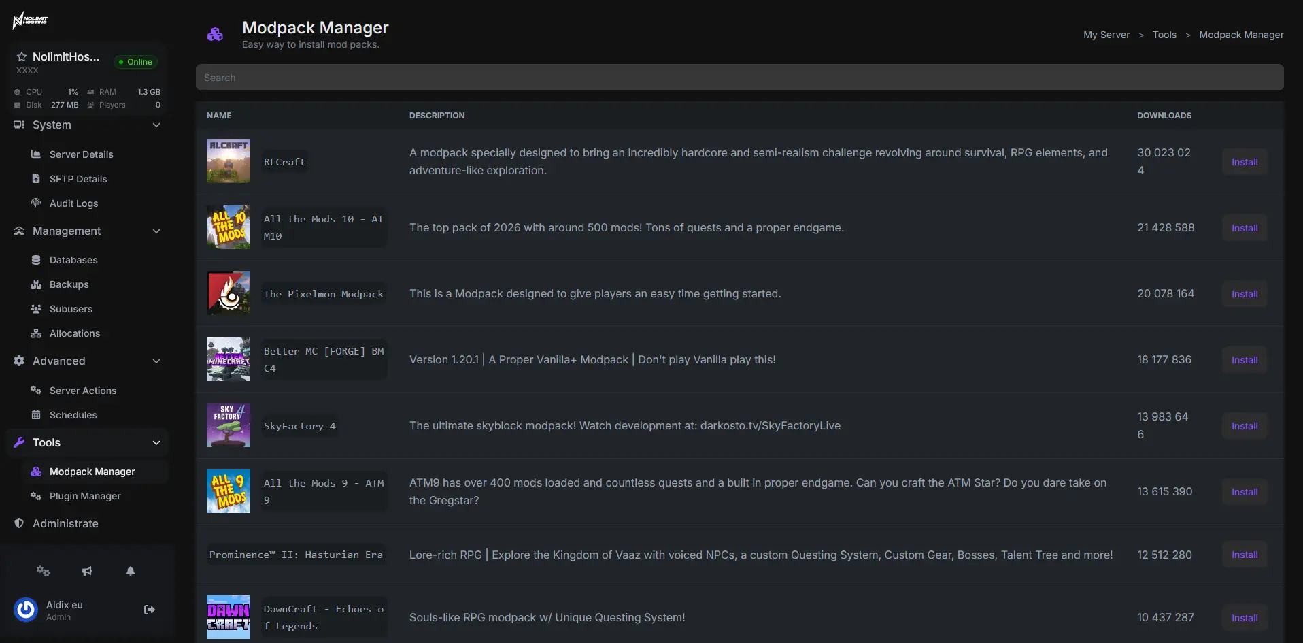
Task: Click the Management section icon
Action: [19, 231]
